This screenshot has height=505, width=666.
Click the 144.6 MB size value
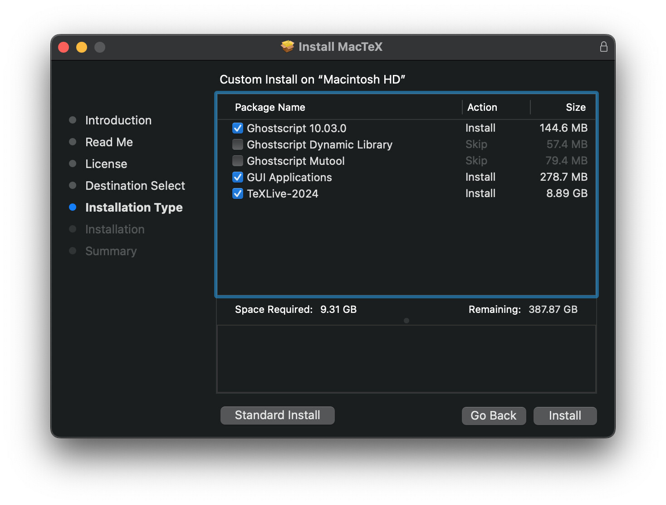coord(563,128)
